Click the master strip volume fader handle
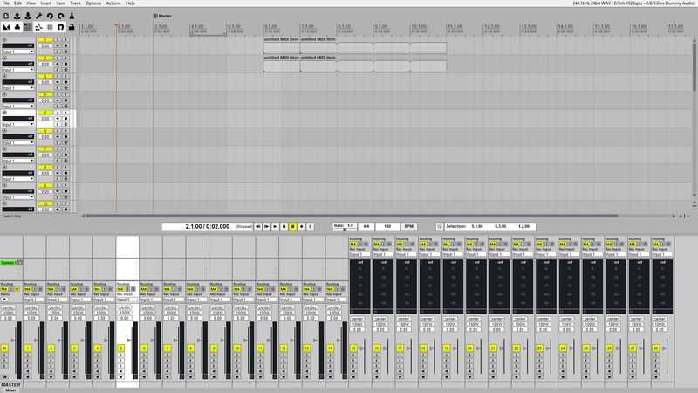698x393 pixels. [x=12, y=340]
